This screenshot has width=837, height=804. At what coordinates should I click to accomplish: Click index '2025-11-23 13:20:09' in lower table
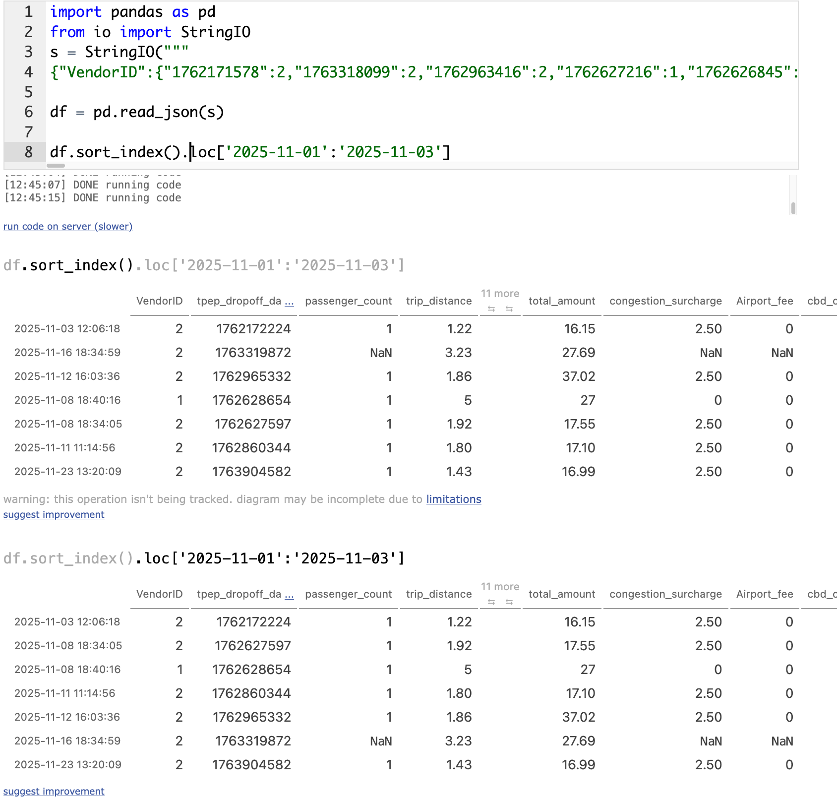pos(68,765)
